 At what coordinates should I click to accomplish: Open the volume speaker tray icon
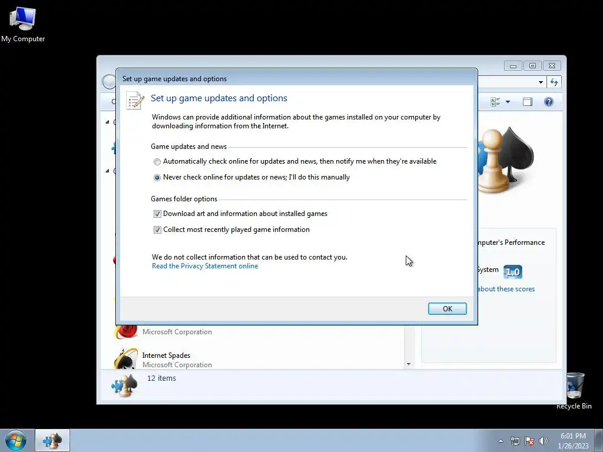click(544, 441)
